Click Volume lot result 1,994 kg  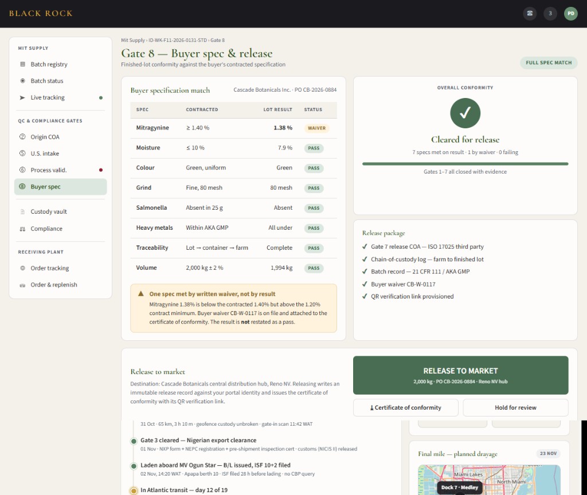281,268
